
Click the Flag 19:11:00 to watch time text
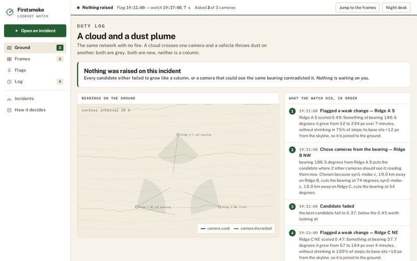point(154,8)
